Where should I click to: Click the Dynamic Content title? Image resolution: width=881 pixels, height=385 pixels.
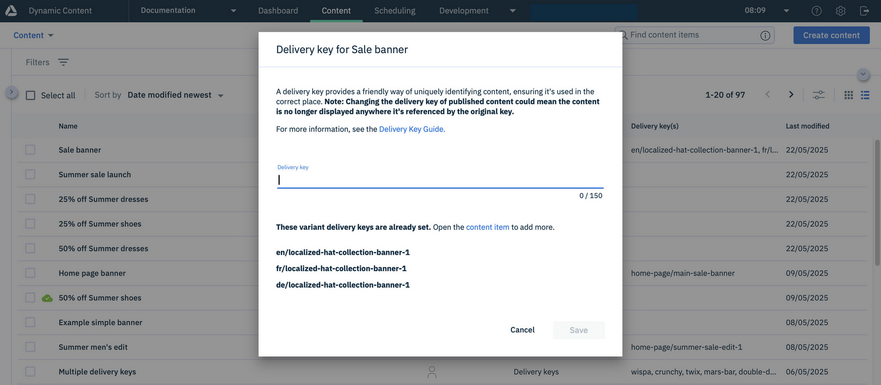tap(60, 11)
